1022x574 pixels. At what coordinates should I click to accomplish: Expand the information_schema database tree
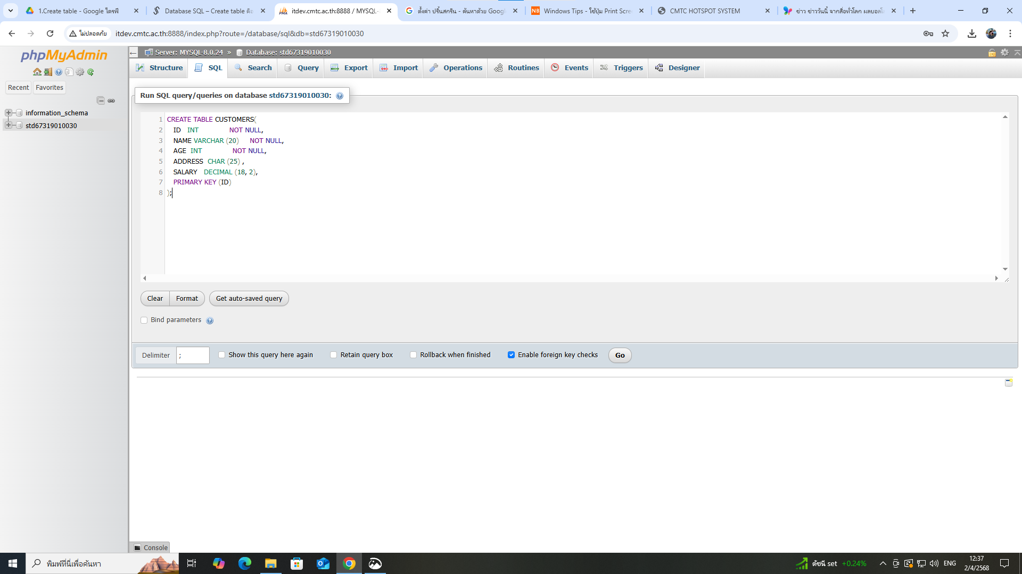[x=9, y=113]
